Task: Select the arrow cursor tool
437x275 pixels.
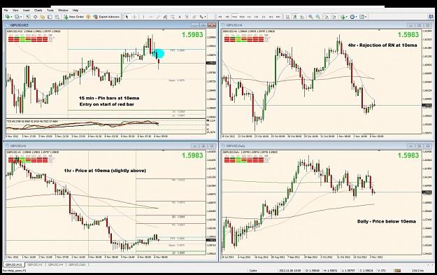Action: click(x=127, y=17)
